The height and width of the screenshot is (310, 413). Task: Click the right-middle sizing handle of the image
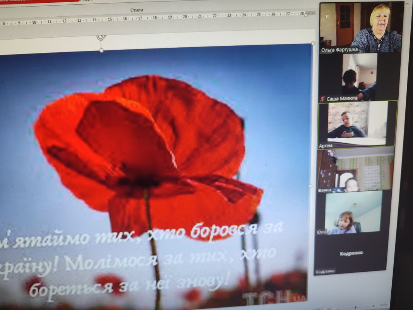[310, 186]
